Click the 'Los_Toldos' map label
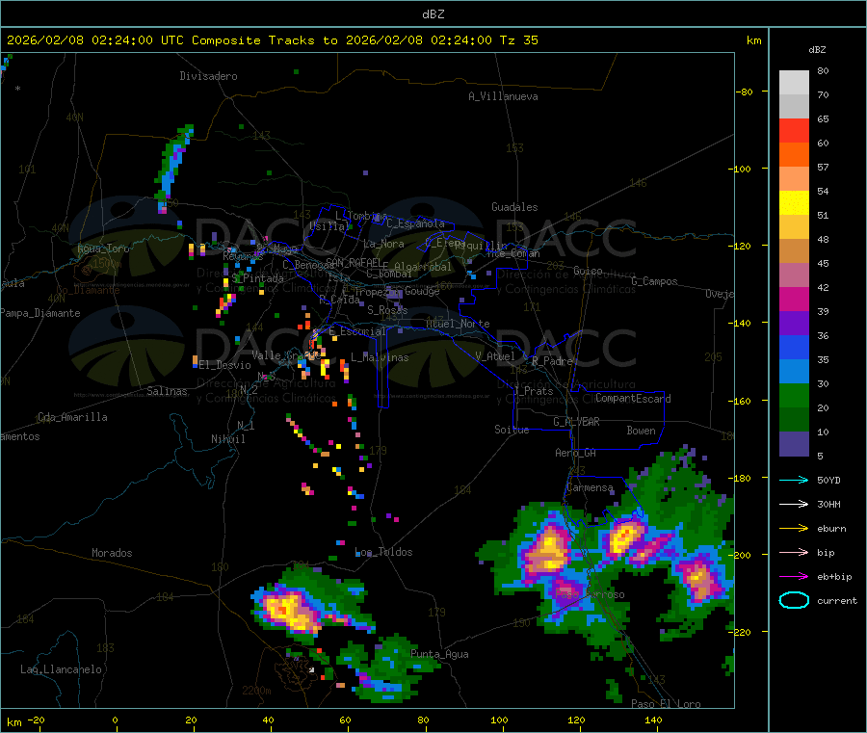Screen dimensions: 867x733 point(383,552)
